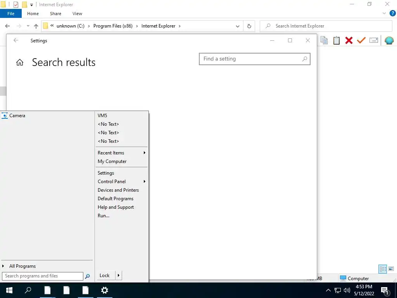Click start menu search magnifier icon
Viewport: 397px width, 298px height.
[87, 276]
